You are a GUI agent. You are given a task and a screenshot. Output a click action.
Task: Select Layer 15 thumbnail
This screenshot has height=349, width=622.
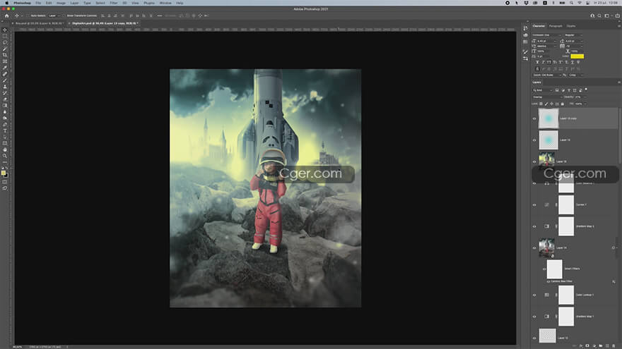[x=548, y=140]
